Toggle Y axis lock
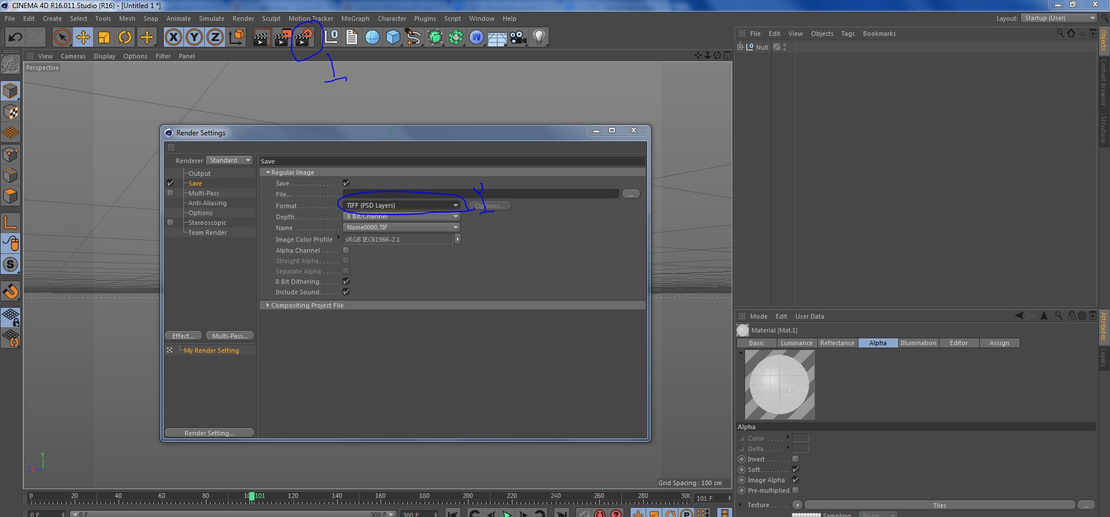Viewport: 1110px width, 517px height. tap(194, 37)
